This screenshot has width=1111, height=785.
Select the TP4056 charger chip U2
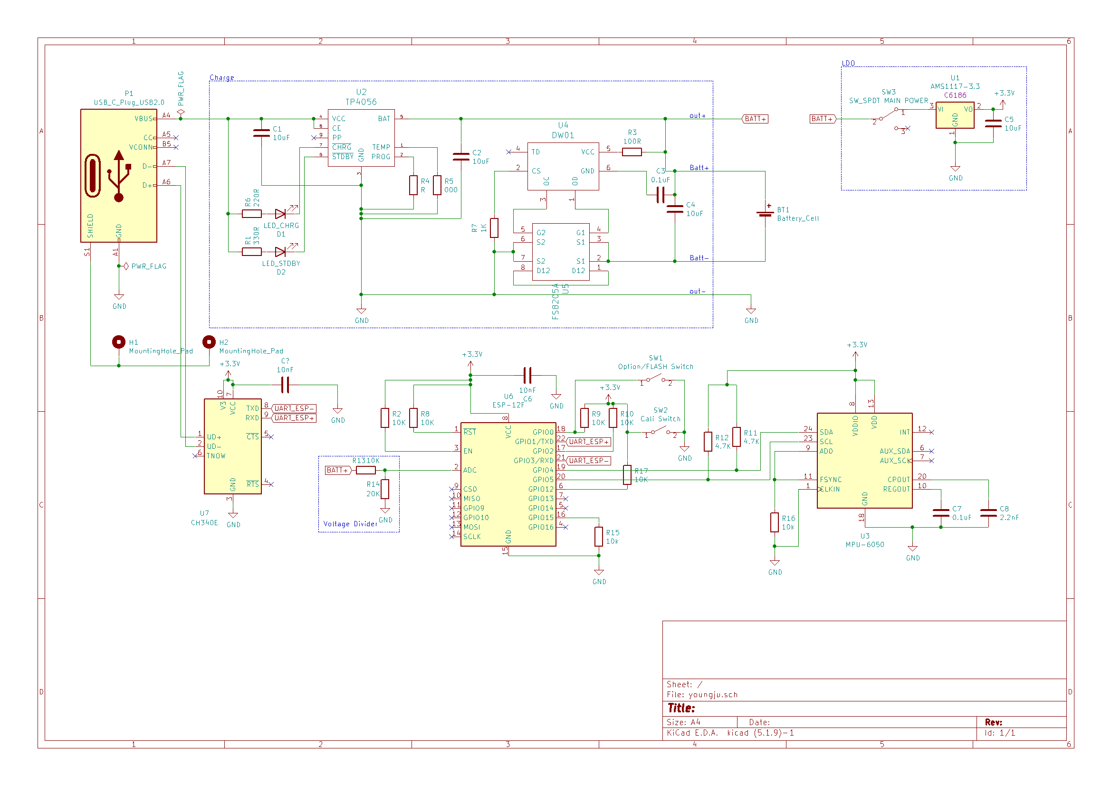pos(361,138)
